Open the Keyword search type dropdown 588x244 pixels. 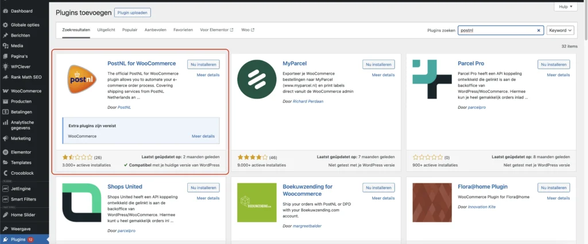[x=560, y=30]
